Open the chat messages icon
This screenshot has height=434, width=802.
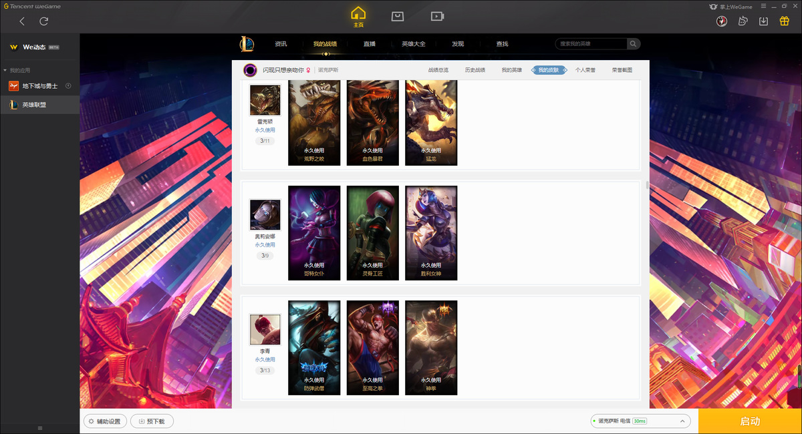click(x=743, y=21)
